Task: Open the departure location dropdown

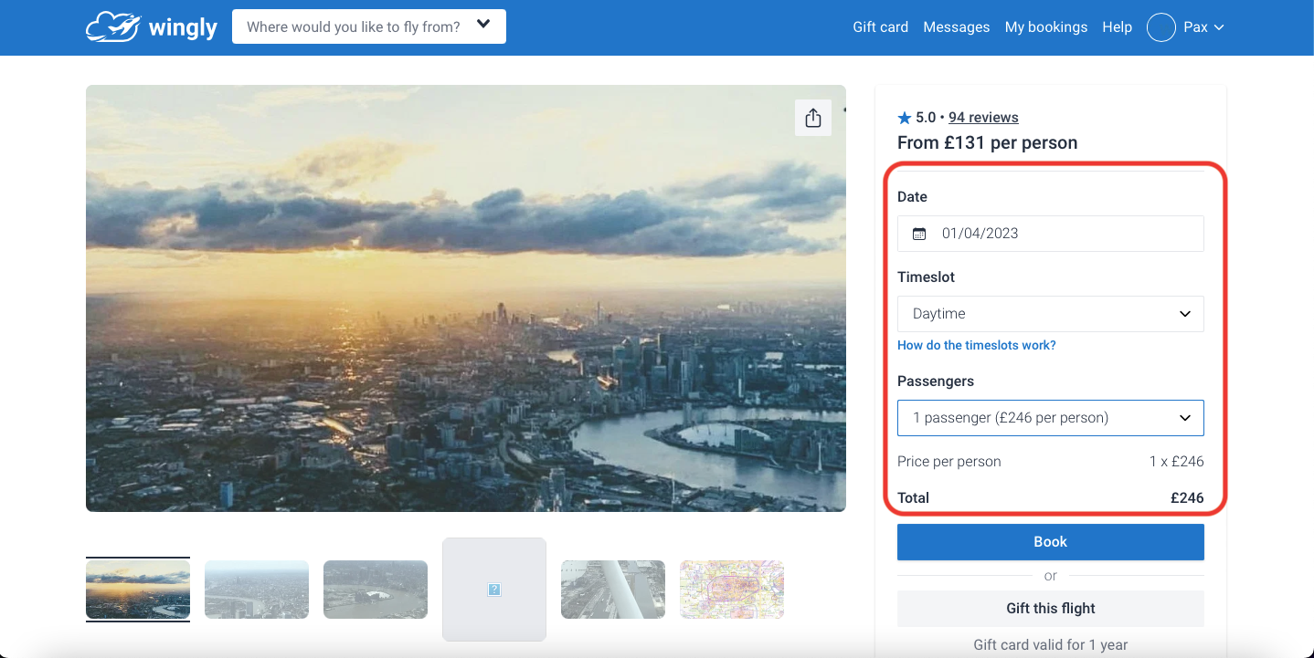Action: 369,26
